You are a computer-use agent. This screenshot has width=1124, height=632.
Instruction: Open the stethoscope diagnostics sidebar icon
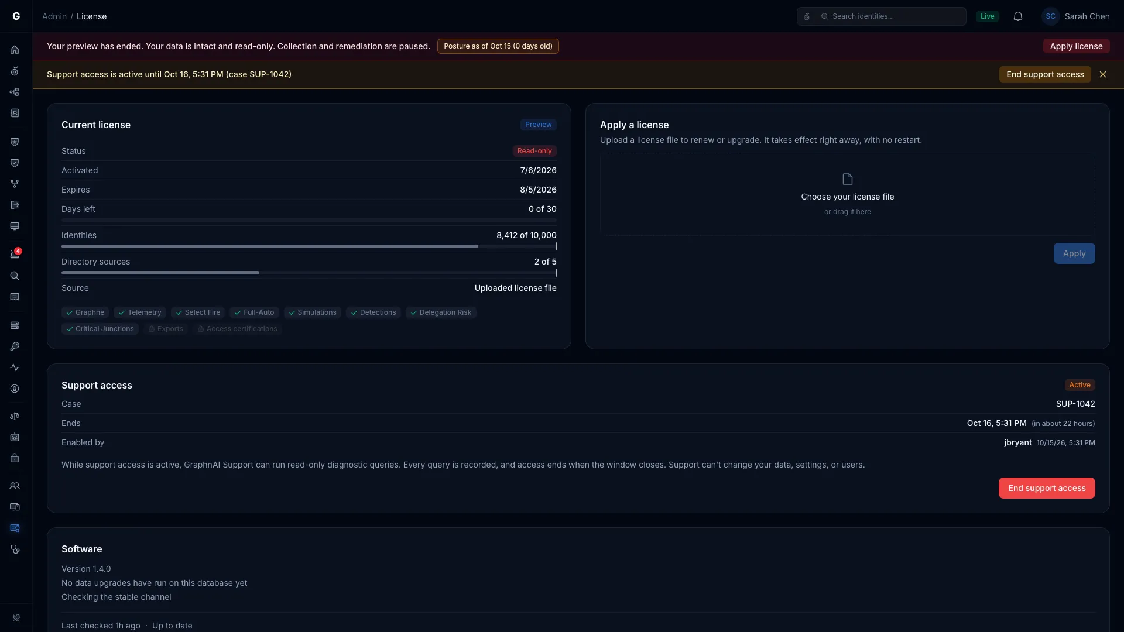pos(15,549)
